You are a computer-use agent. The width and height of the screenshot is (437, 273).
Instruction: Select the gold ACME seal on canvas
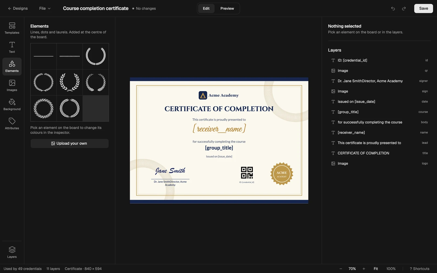[282, 174]
